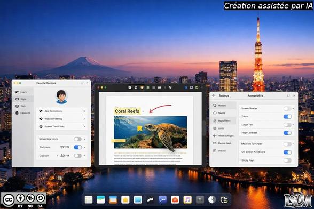
Task: Open the wallet cards app in dock
Action: pos(101,199)
